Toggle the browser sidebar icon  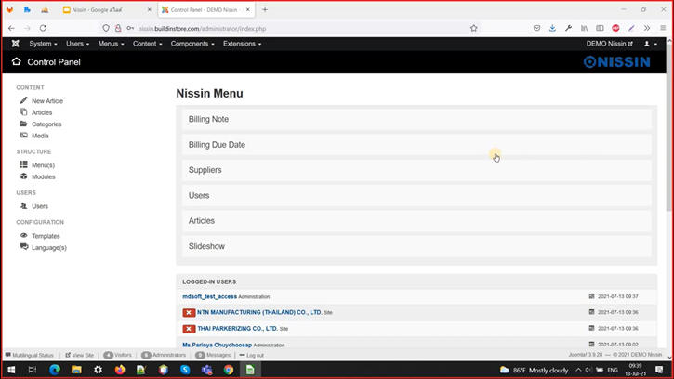coord(600,29)
